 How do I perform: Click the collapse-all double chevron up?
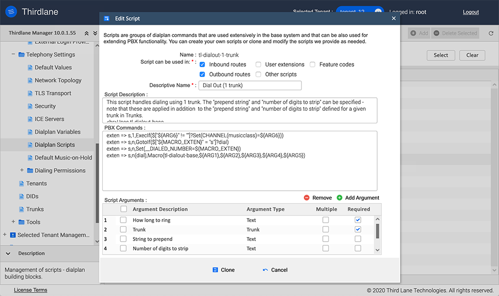point(86,33)
